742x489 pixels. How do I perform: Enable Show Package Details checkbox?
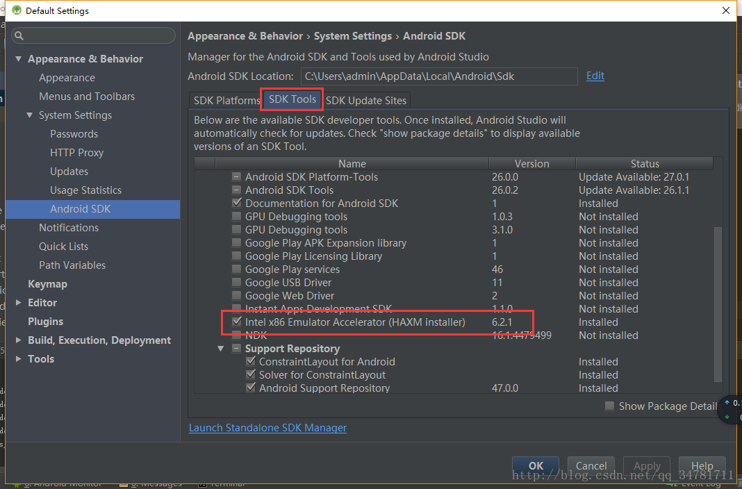click(x=609, y=406)
